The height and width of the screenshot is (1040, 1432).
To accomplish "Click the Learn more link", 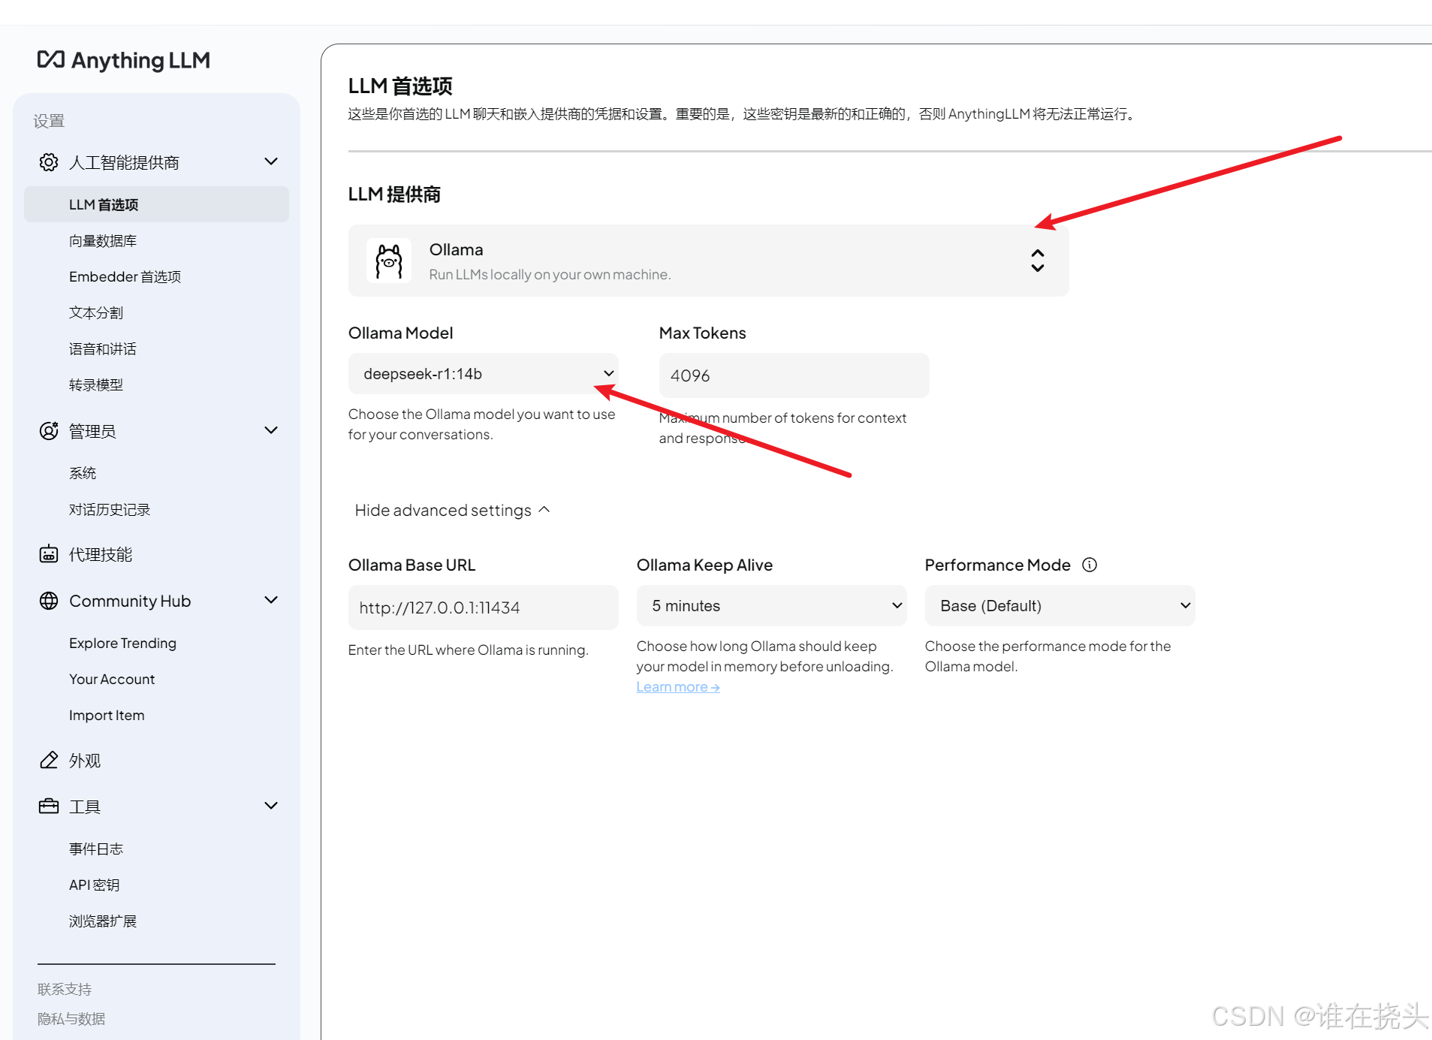I will coord(678,687).
